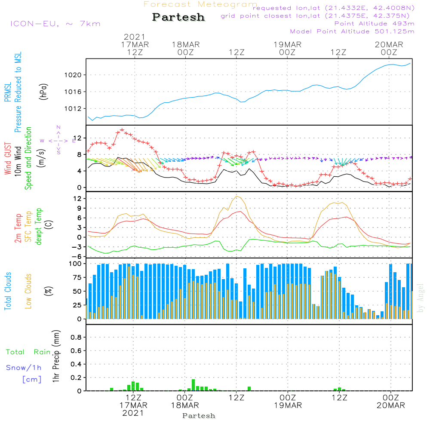
Task: Click the grid point closest lon,lat text
Action: tap(315, 15)
